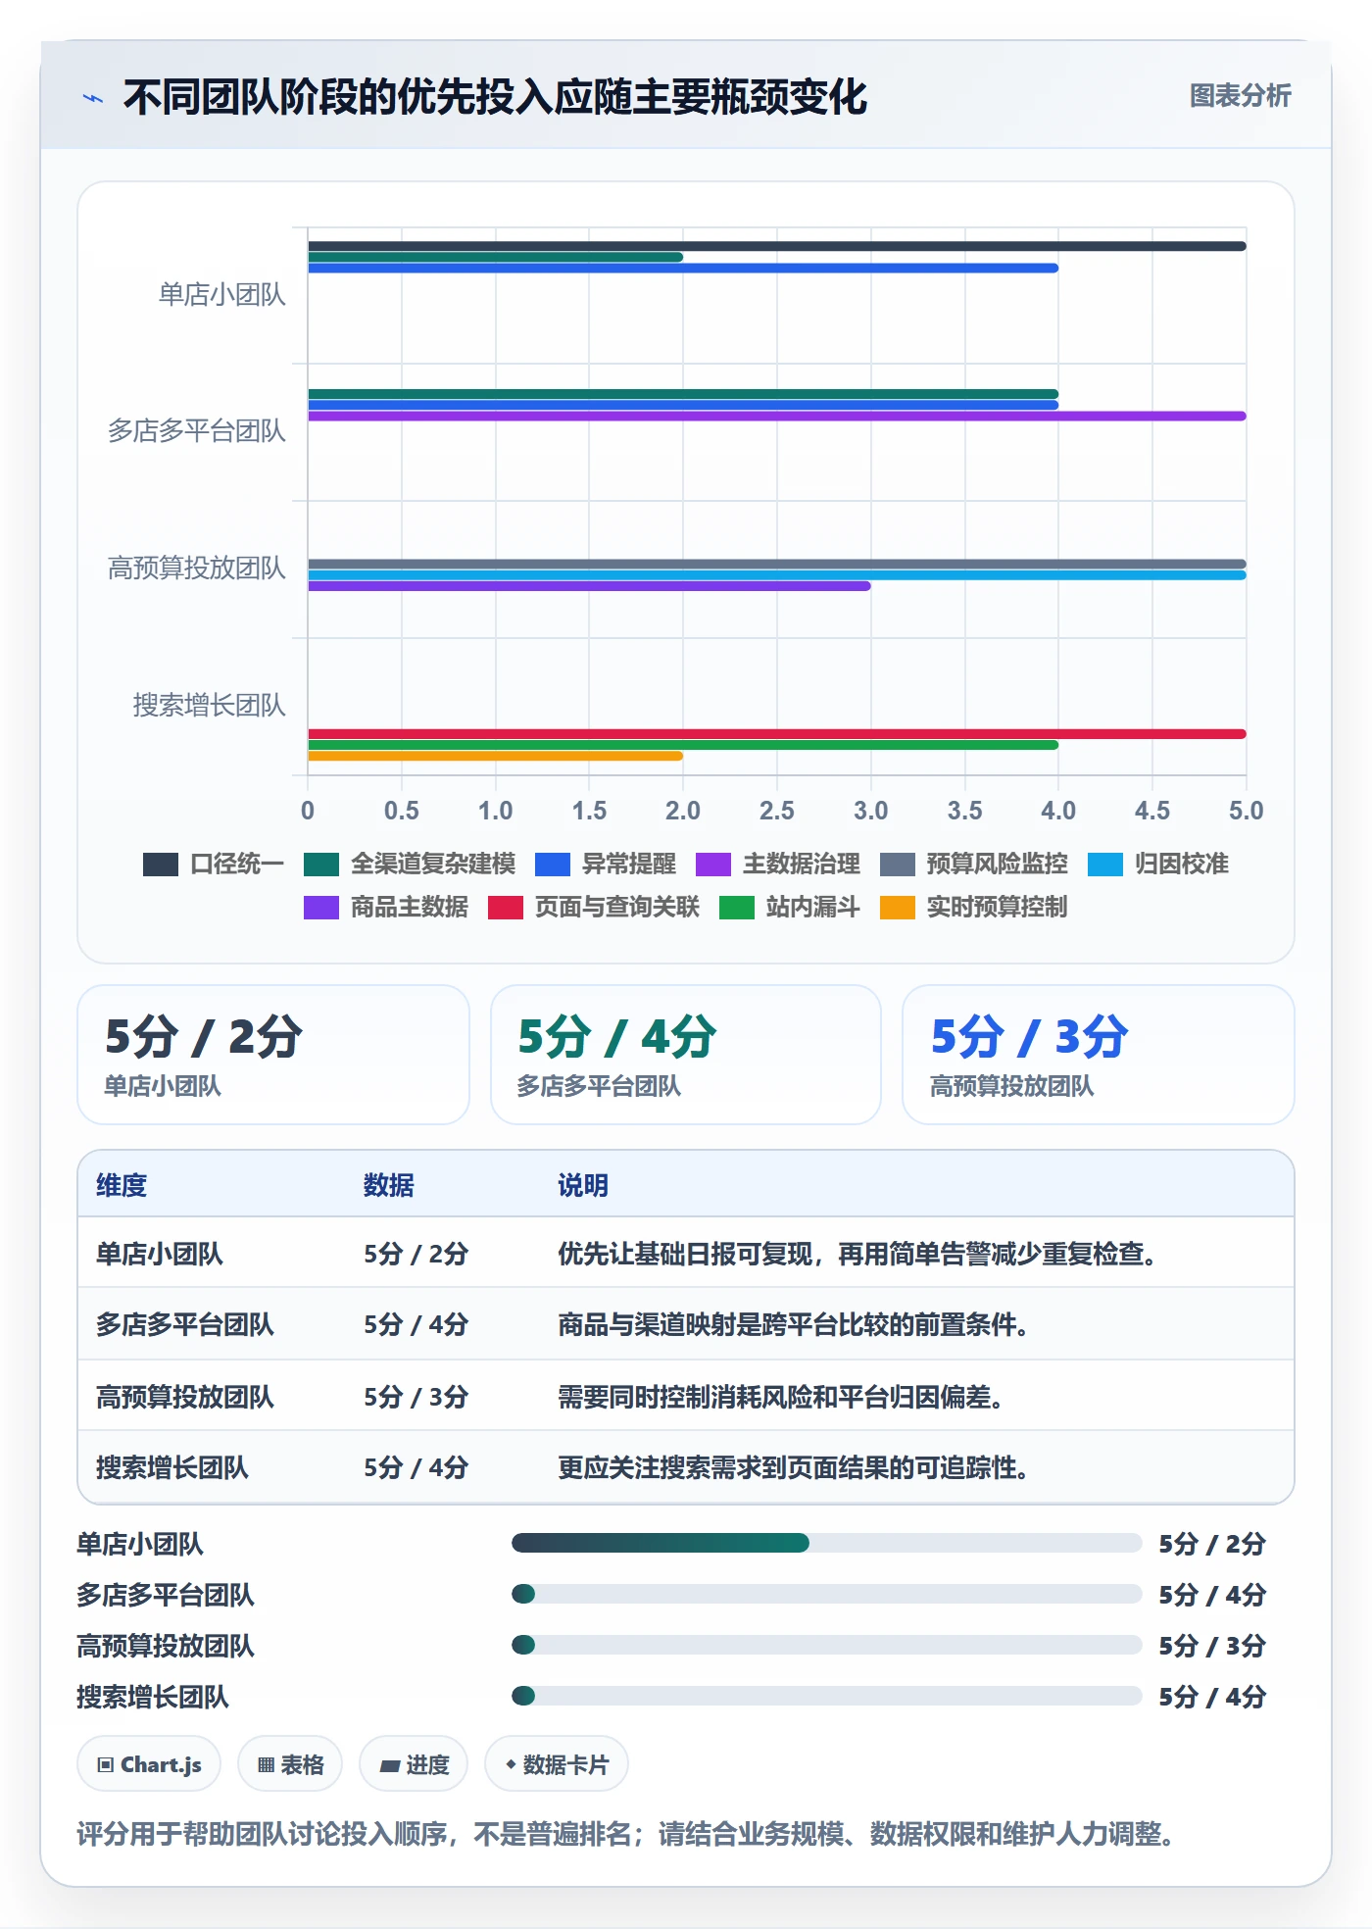Toggle 归因校准 legend entry
The width and height of the screenshot is (1372, 1929).
[1158, 864]
